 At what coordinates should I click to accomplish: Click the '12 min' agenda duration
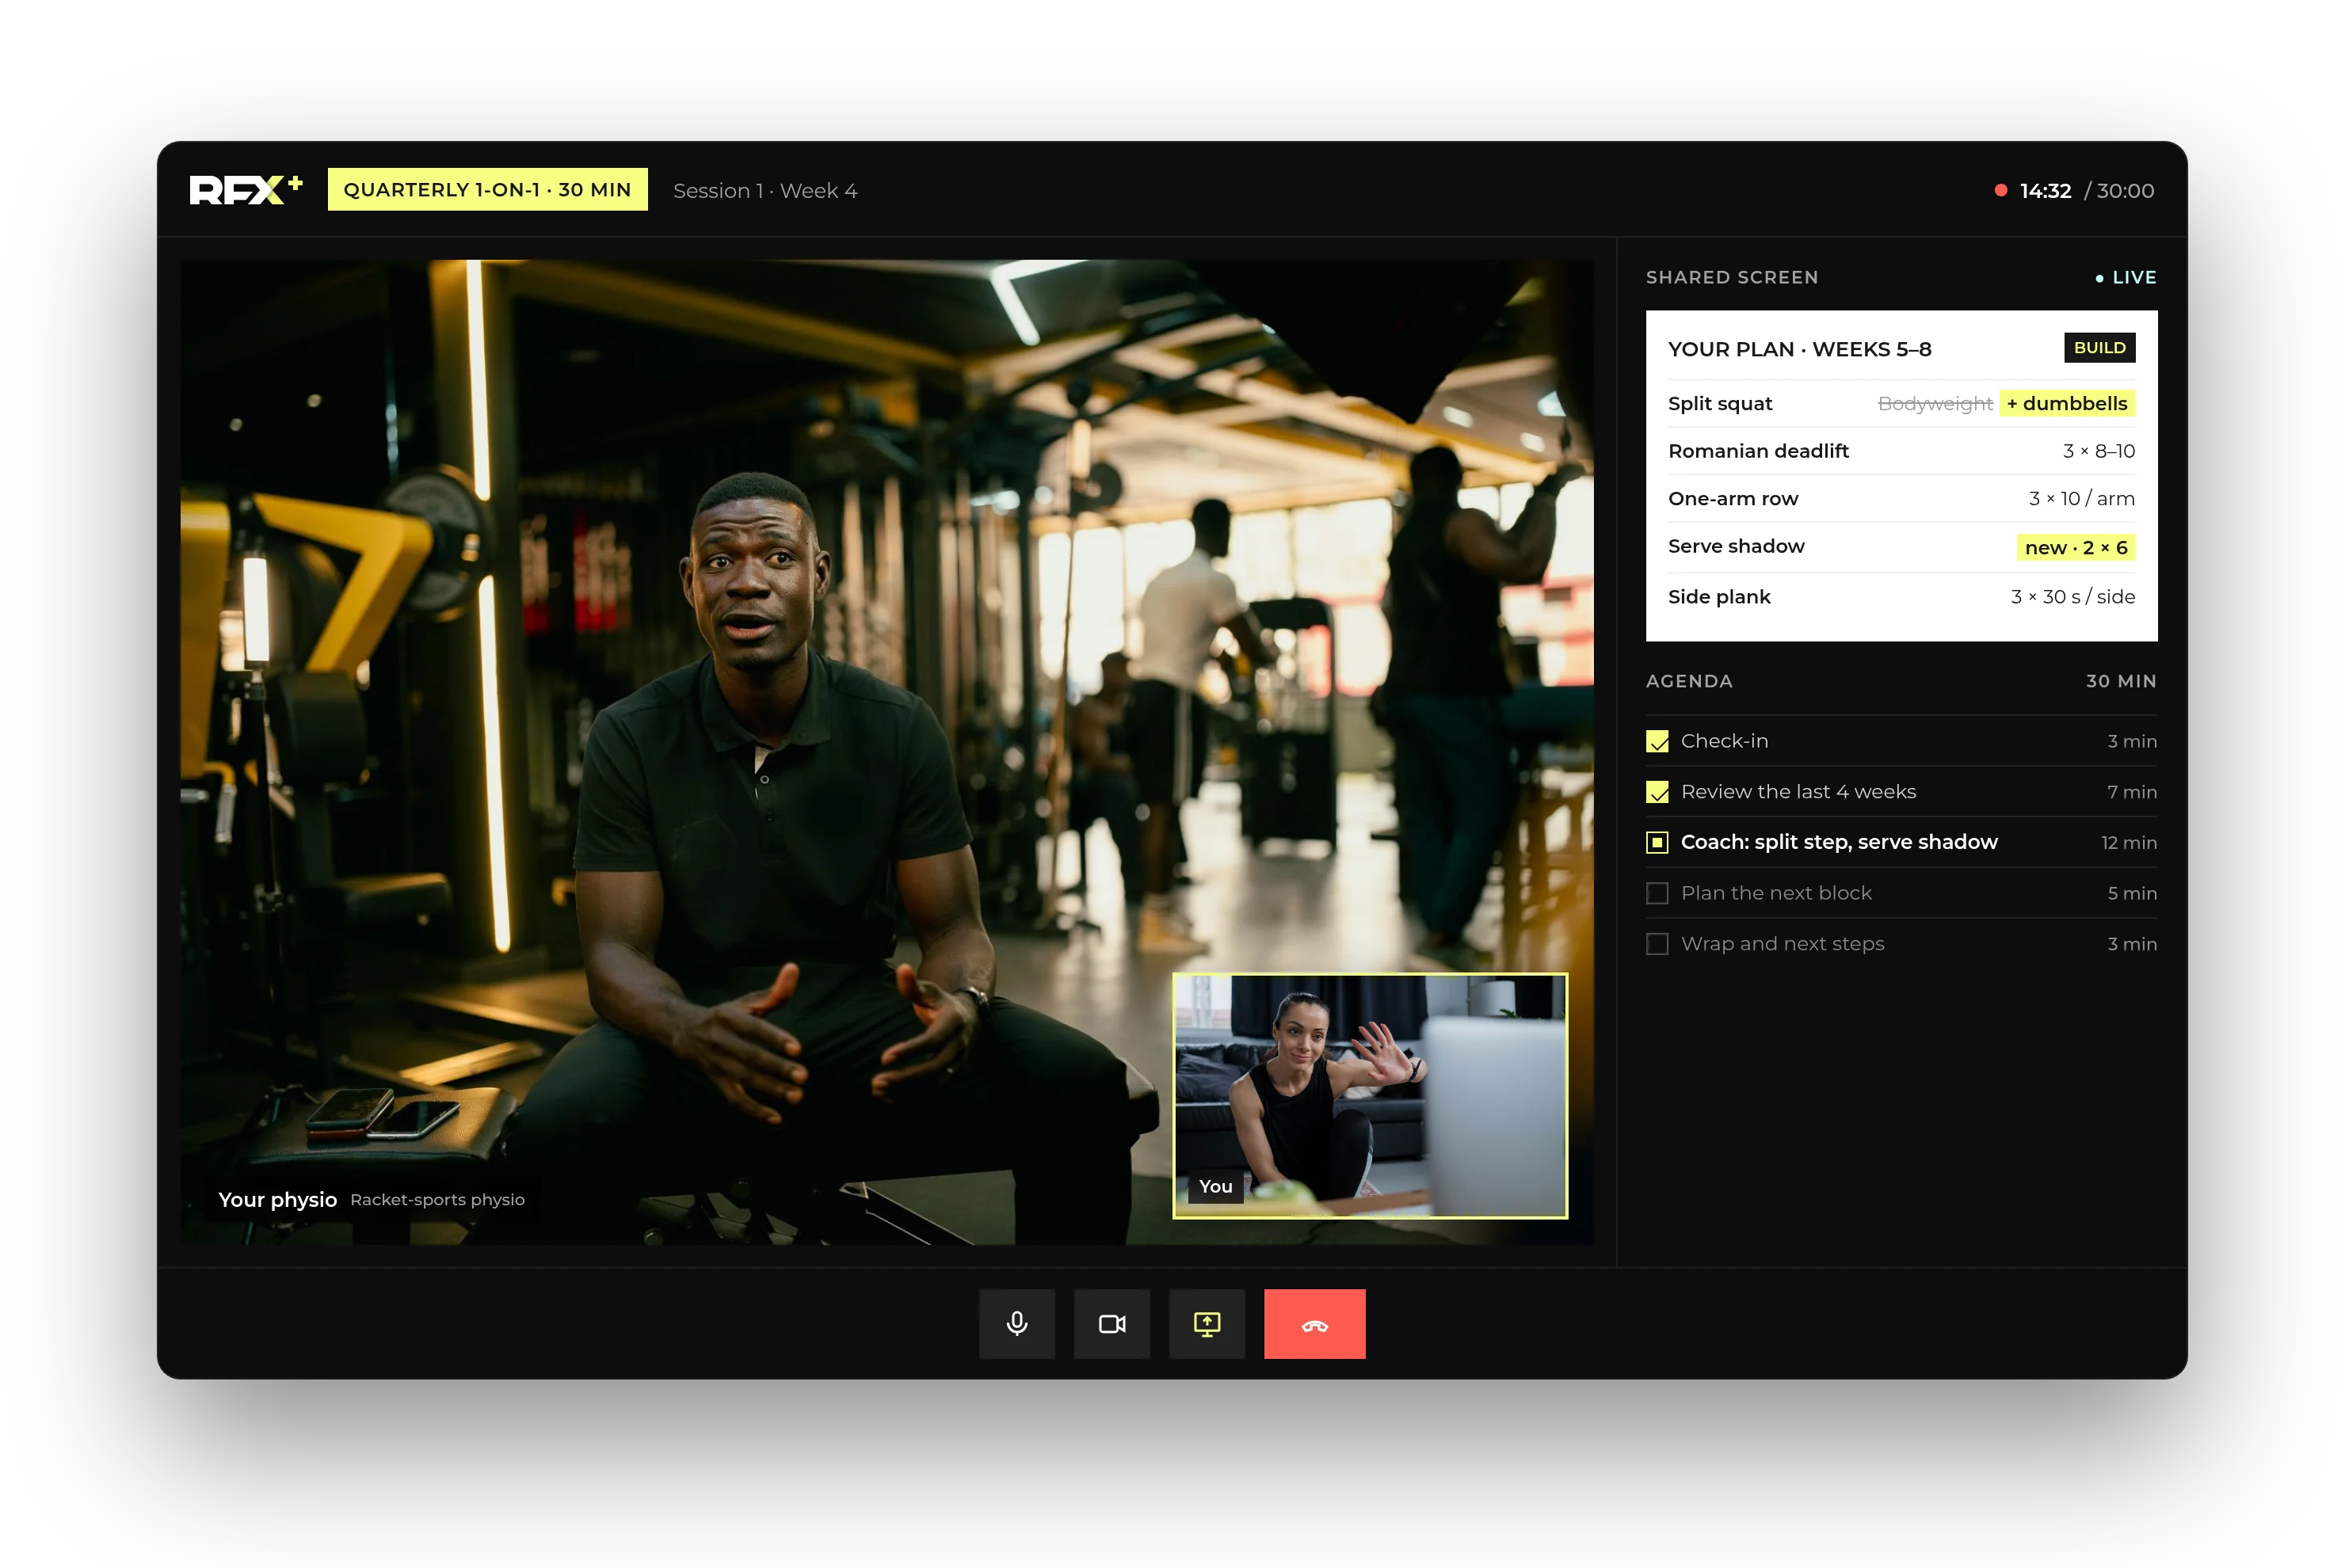click(x=2128, y=842)
